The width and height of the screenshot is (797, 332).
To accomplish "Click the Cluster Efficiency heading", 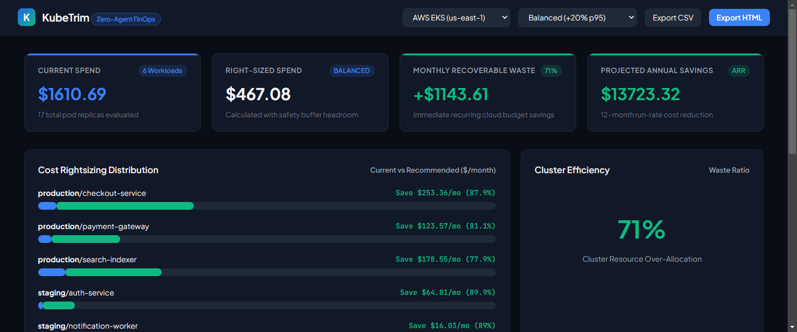I will 572,170.
